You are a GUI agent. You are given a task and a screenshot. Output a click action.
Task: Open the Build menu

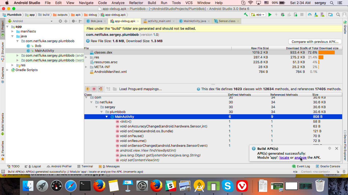152,3
